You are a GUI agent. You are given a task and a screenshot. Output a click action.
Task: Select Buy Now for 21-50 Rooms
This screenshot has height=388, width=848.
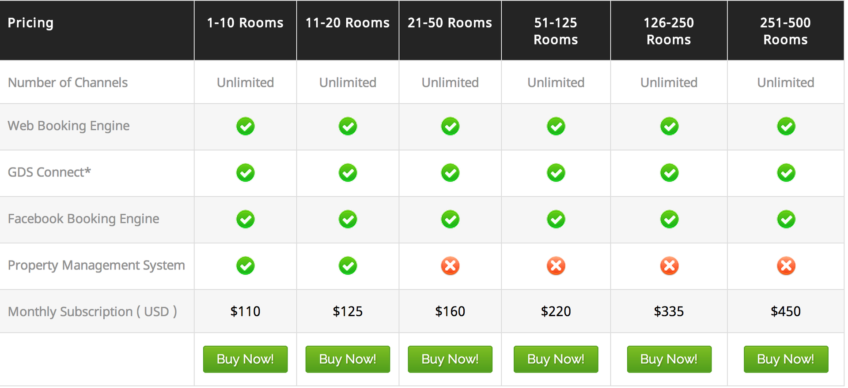click(450, 359)
